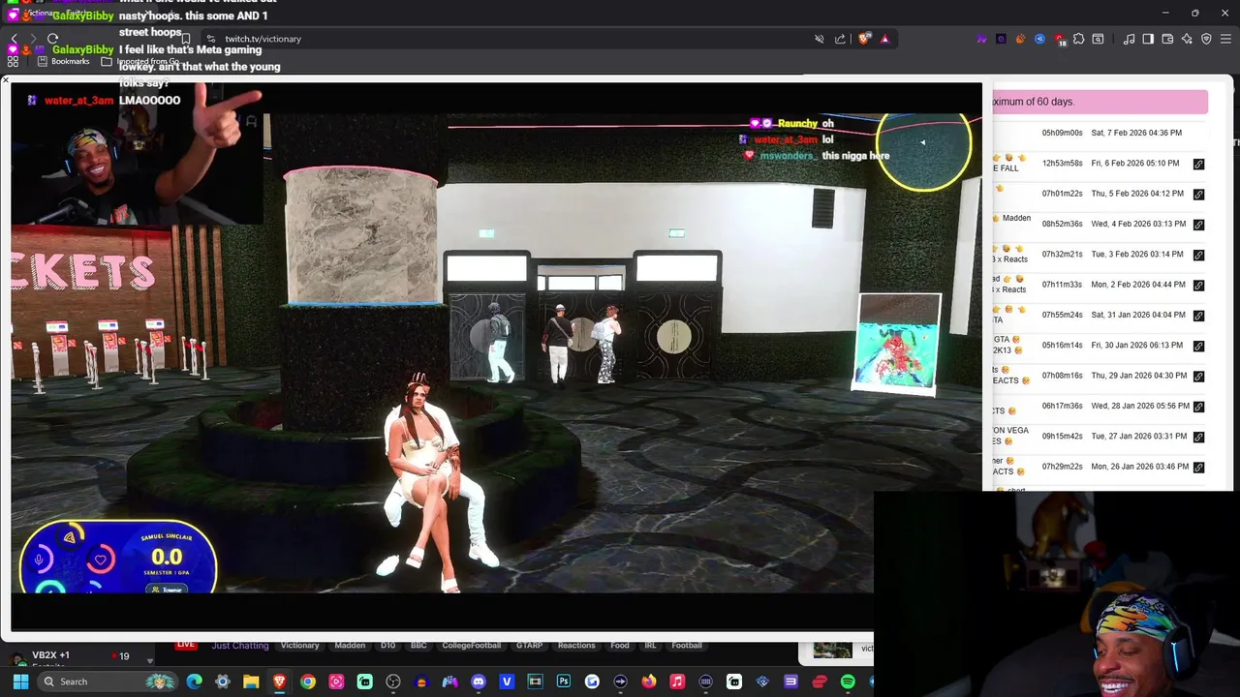Open the Brave Wallet icon
This screenshot has width=1240, height=697.
pyautogui.click(x=1167, y=39)
